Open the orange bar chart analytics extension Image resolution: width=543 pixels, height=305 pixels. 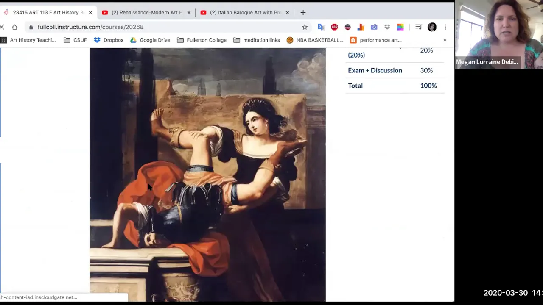pyautogui.click(x=361, y=27)
